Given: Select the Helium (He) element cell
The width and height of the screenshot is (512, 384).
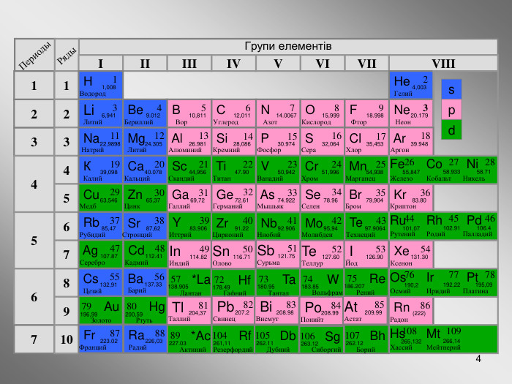Looking at the screenshot, I should 410,85.
